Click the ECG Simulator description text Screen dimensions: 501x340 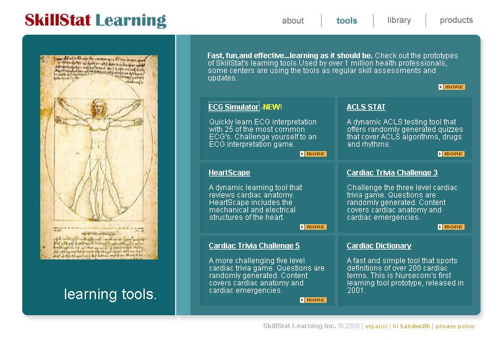pos(263,133)
